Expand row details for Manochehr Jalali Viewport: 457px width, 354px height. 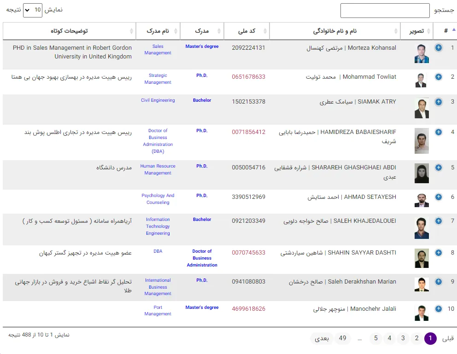[x=439, y=309]
